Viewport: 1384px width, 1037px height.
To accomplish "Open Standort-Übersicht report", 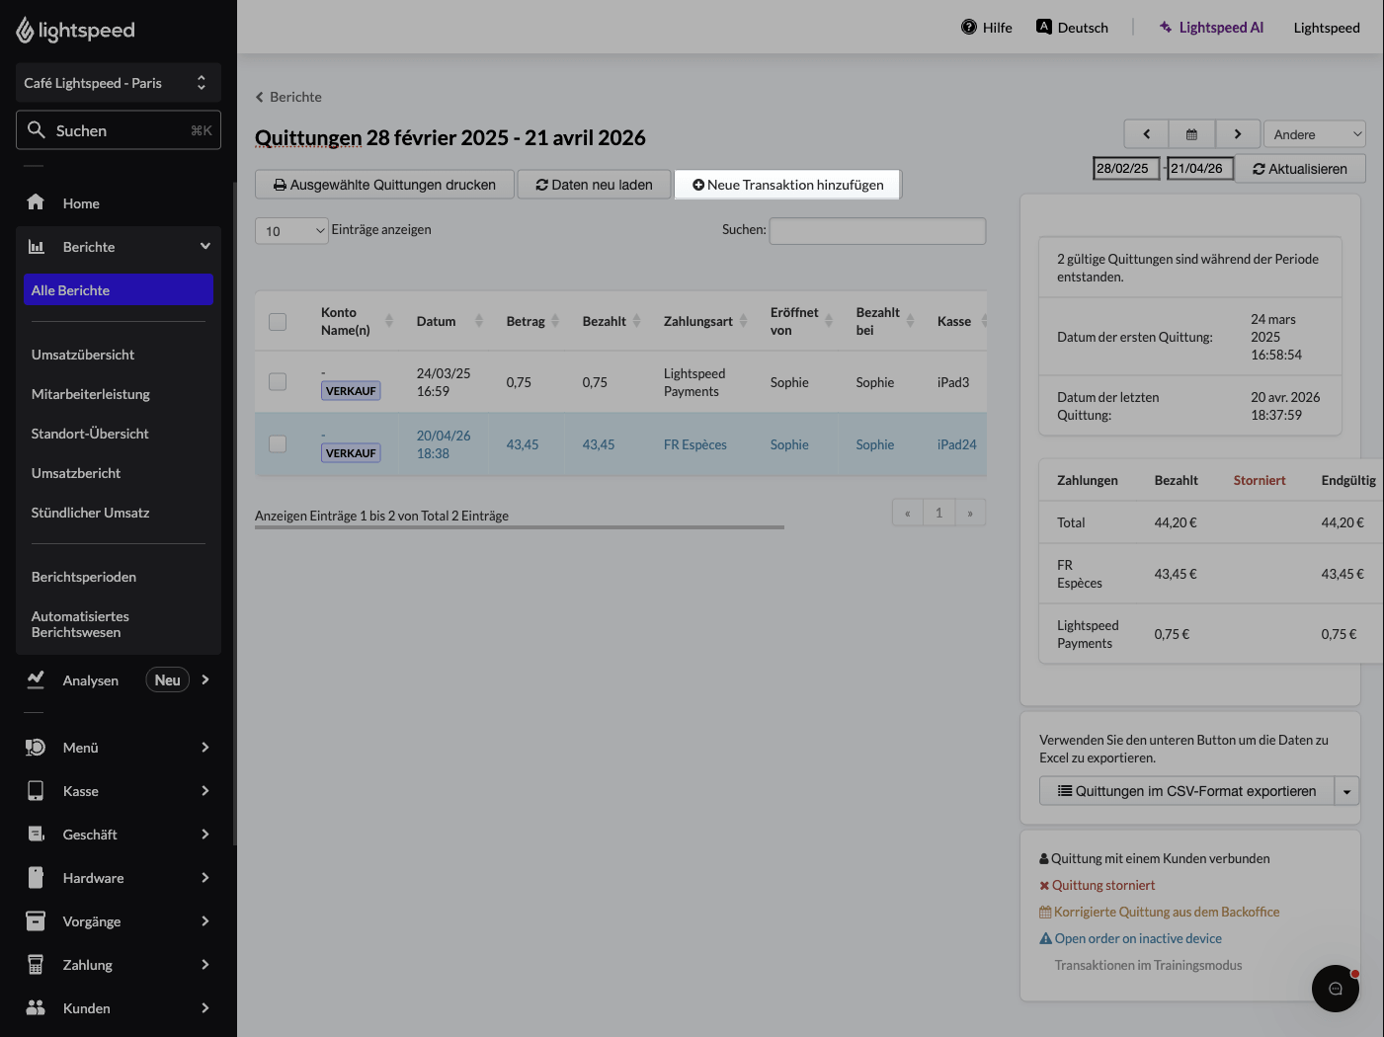I will (90, 434).
